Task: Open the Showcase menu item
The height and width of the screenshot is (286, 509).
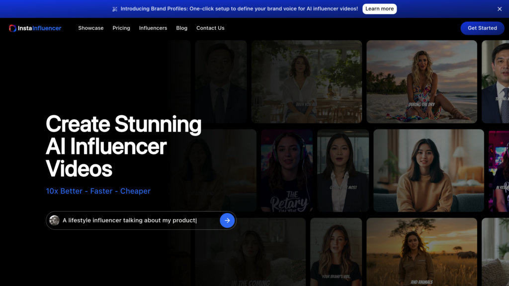Action: tap(91, 28)
